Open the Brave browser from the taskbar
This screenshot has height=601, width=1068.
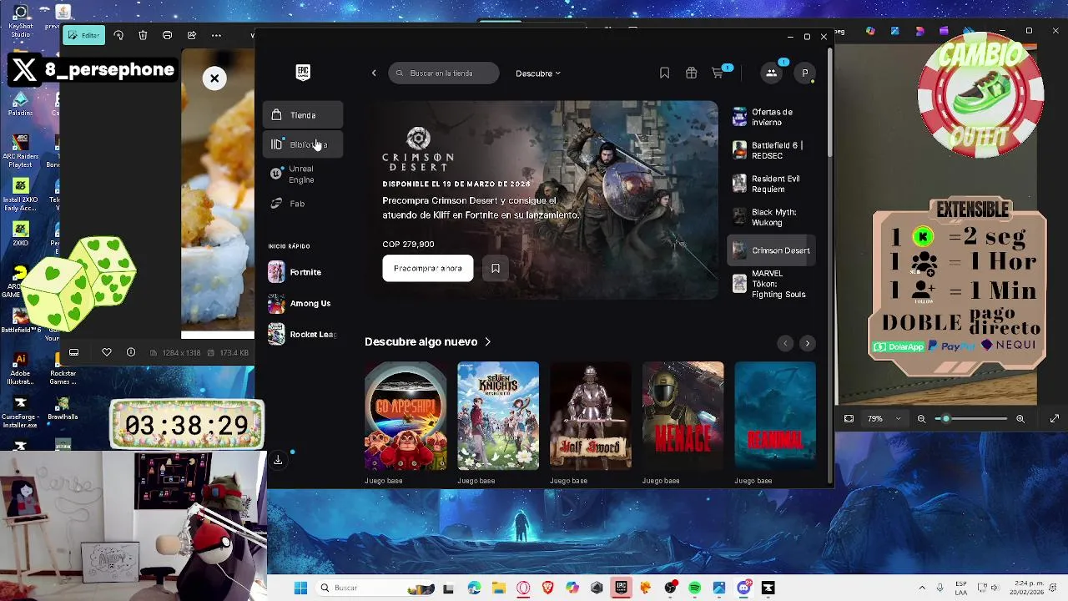[x=547, y=588]
